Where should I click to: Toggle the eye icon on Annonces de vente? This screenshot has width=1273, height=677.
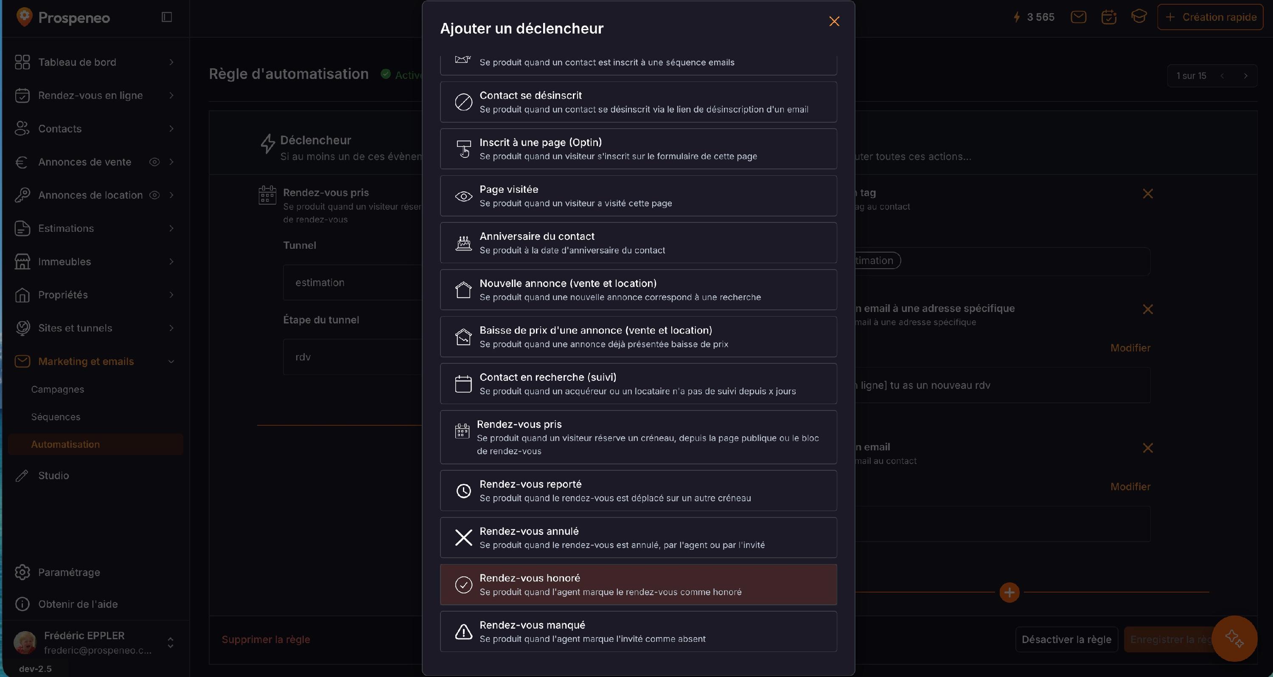tap(154, 162)
